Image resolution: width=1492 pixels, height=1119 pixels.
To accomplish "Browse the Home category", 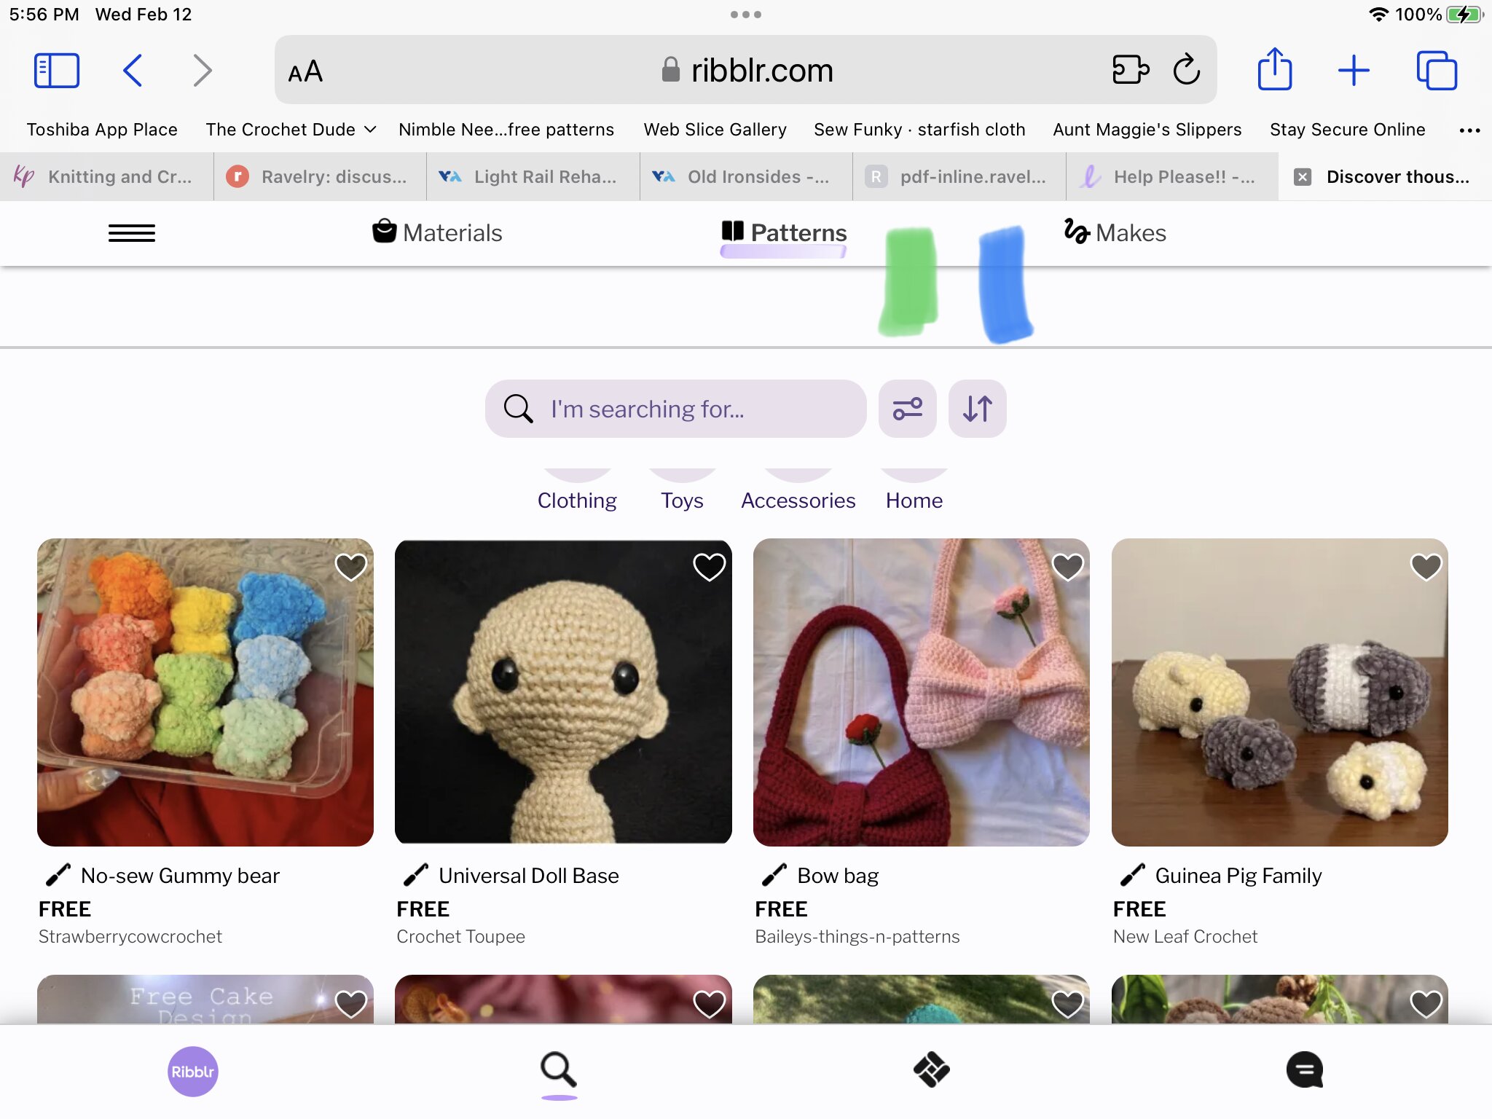I will pyautogui.click(x=914, y=500).
